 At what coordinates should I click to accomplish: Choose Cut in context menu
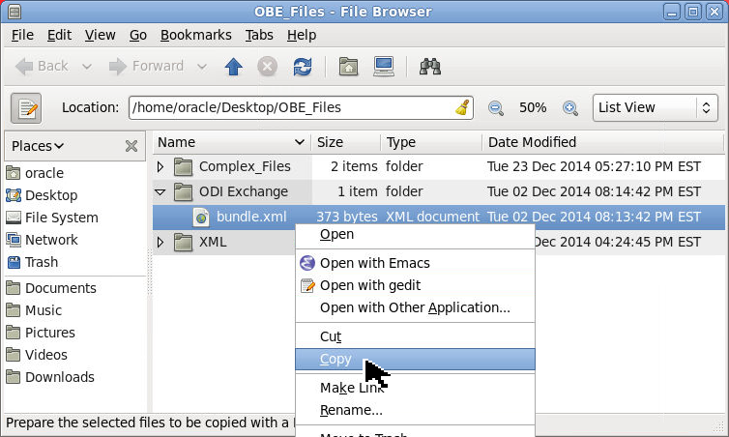click(415, 336)
